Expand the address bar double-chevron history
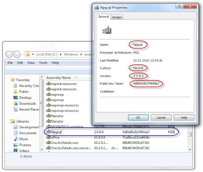Image resolution: width=203 pixels, height=172 pixels. [x=33, y=54]
